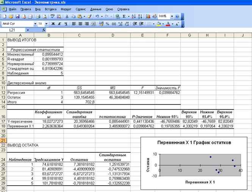Toggle Bold formatting (Ж)

point(53,24)
